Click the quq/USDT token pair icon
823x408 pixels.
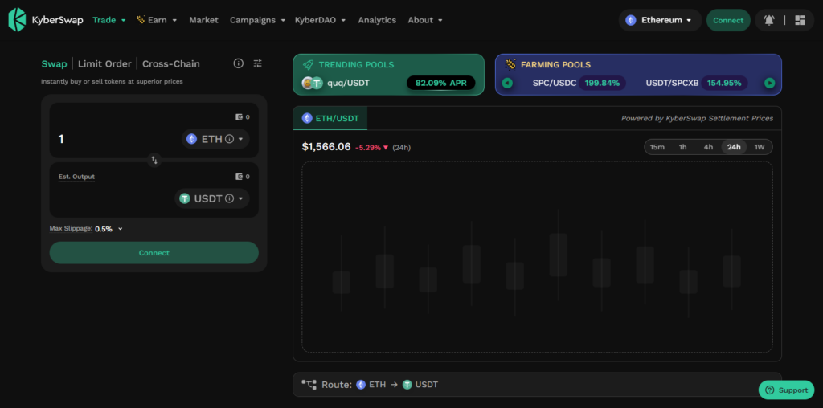312,83
